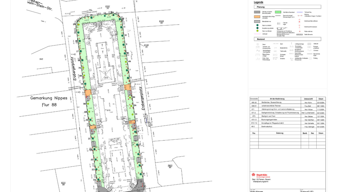Click the green Grünfläche legend swatch
Viewport: 342px width, 192px height.
click(x=278, y=12)
